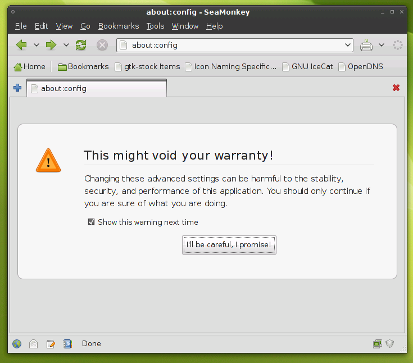Open the OpenDNS bookmark
The image size is (413, 363).
[361, 67]
